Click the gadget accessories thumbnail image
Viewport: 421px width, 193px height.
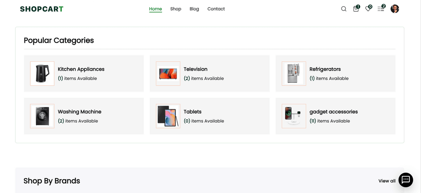[294, 116]
